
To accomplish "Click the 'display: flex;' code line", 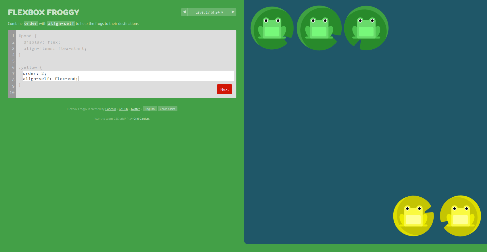I will [42, 42].
